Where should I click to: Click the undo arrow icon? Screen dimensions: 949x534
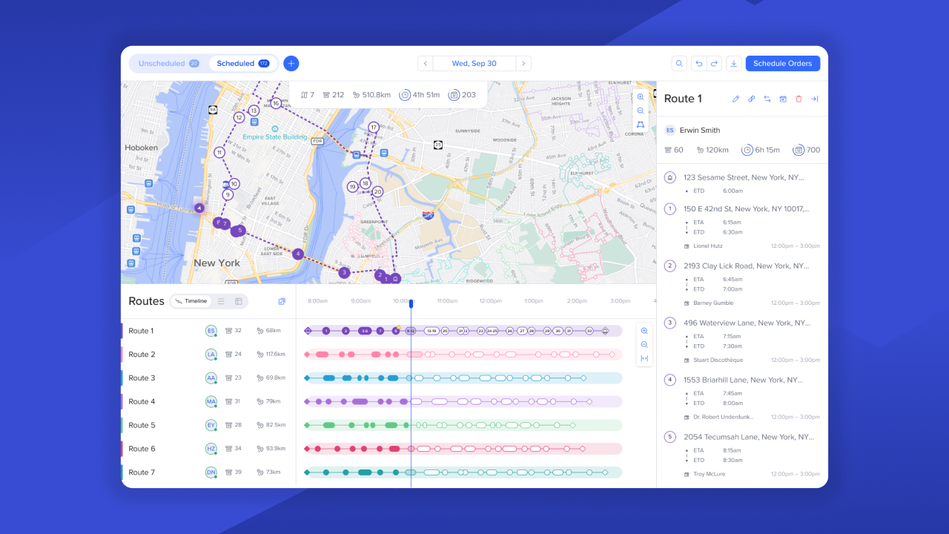(698, 63)
